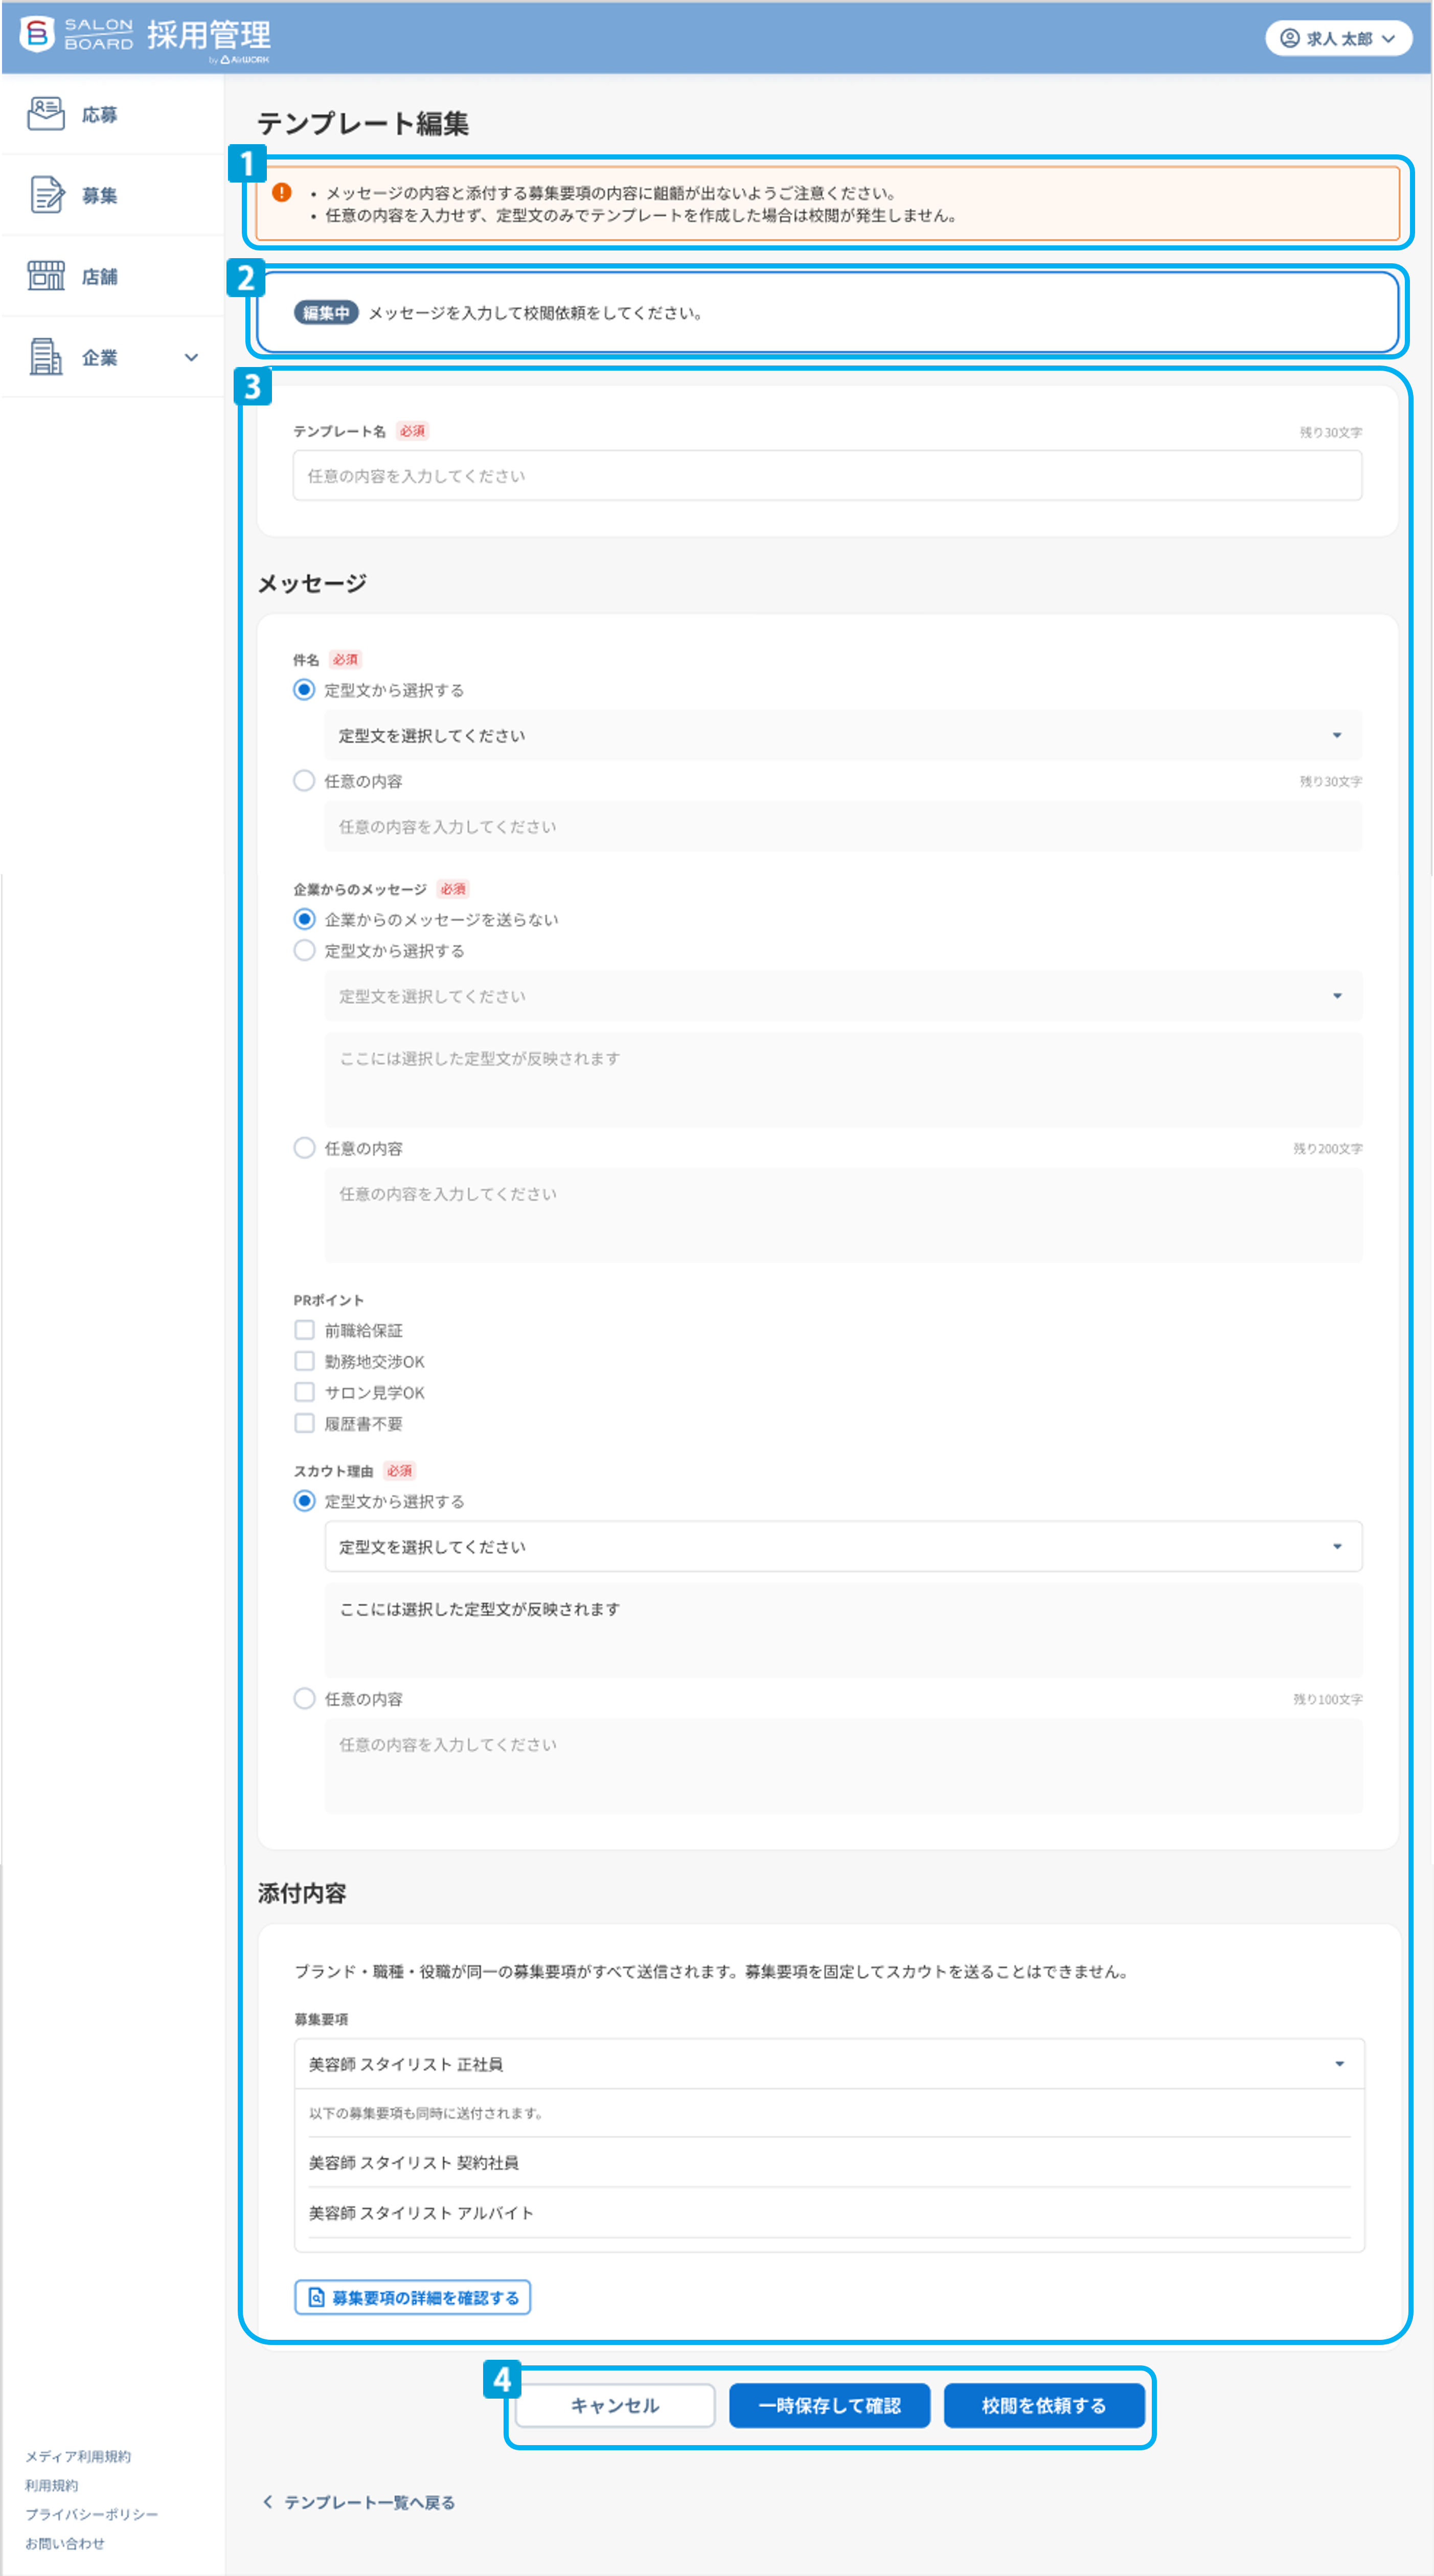Open 企業 in the sidebar

click(112, 357)
